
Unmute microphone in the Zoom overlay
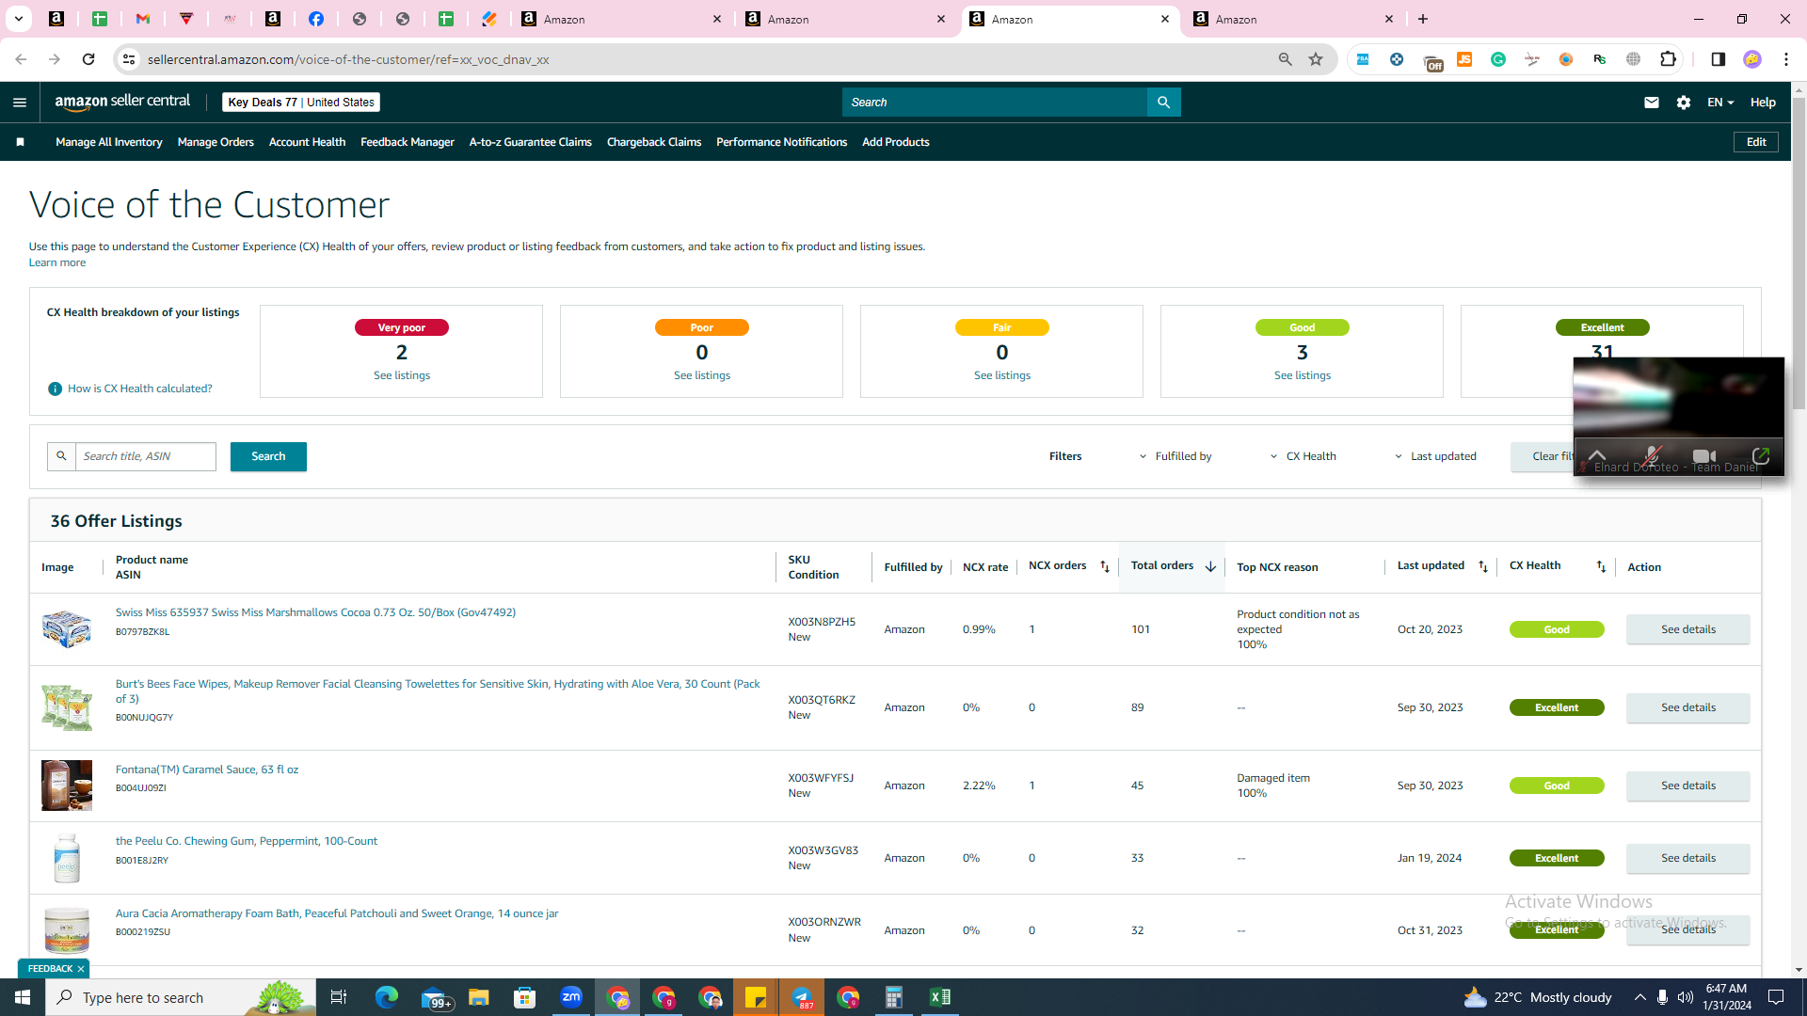point(1652,456)
